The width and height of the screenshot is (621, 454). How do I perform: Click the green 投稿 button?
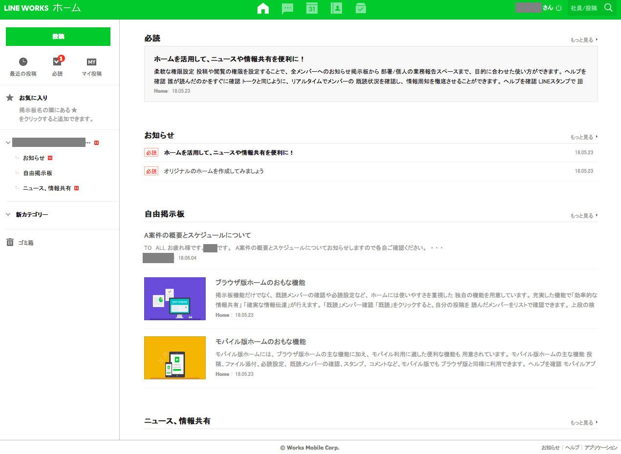tap(58, 37)
